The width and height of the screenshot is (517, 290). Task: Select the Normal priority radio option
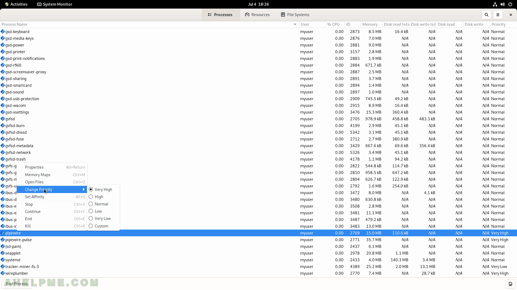coord(91,204)
